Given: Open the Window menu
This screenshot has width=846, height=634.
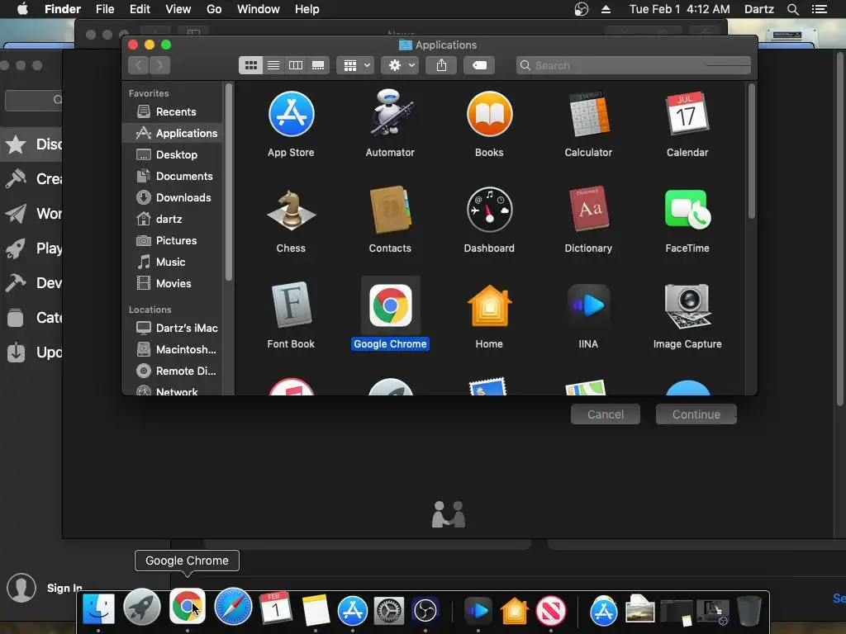Looking at the screenshot, I should [259, 9].
